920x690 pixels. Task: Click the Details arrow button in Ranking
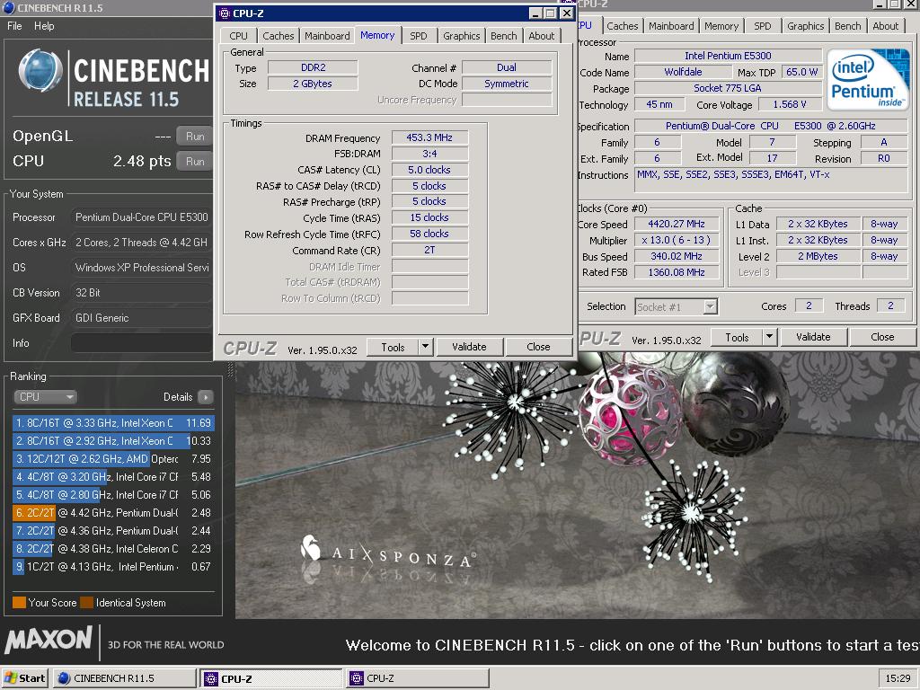pyautogui.click(x=206, y=396)
